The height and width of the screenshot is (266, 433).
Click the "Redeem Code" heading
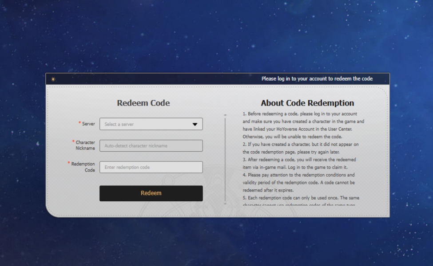[x=143, y=103]
